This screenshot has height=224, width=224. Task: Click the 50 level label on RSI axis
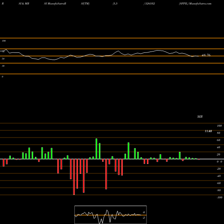(x=3, y=59)
